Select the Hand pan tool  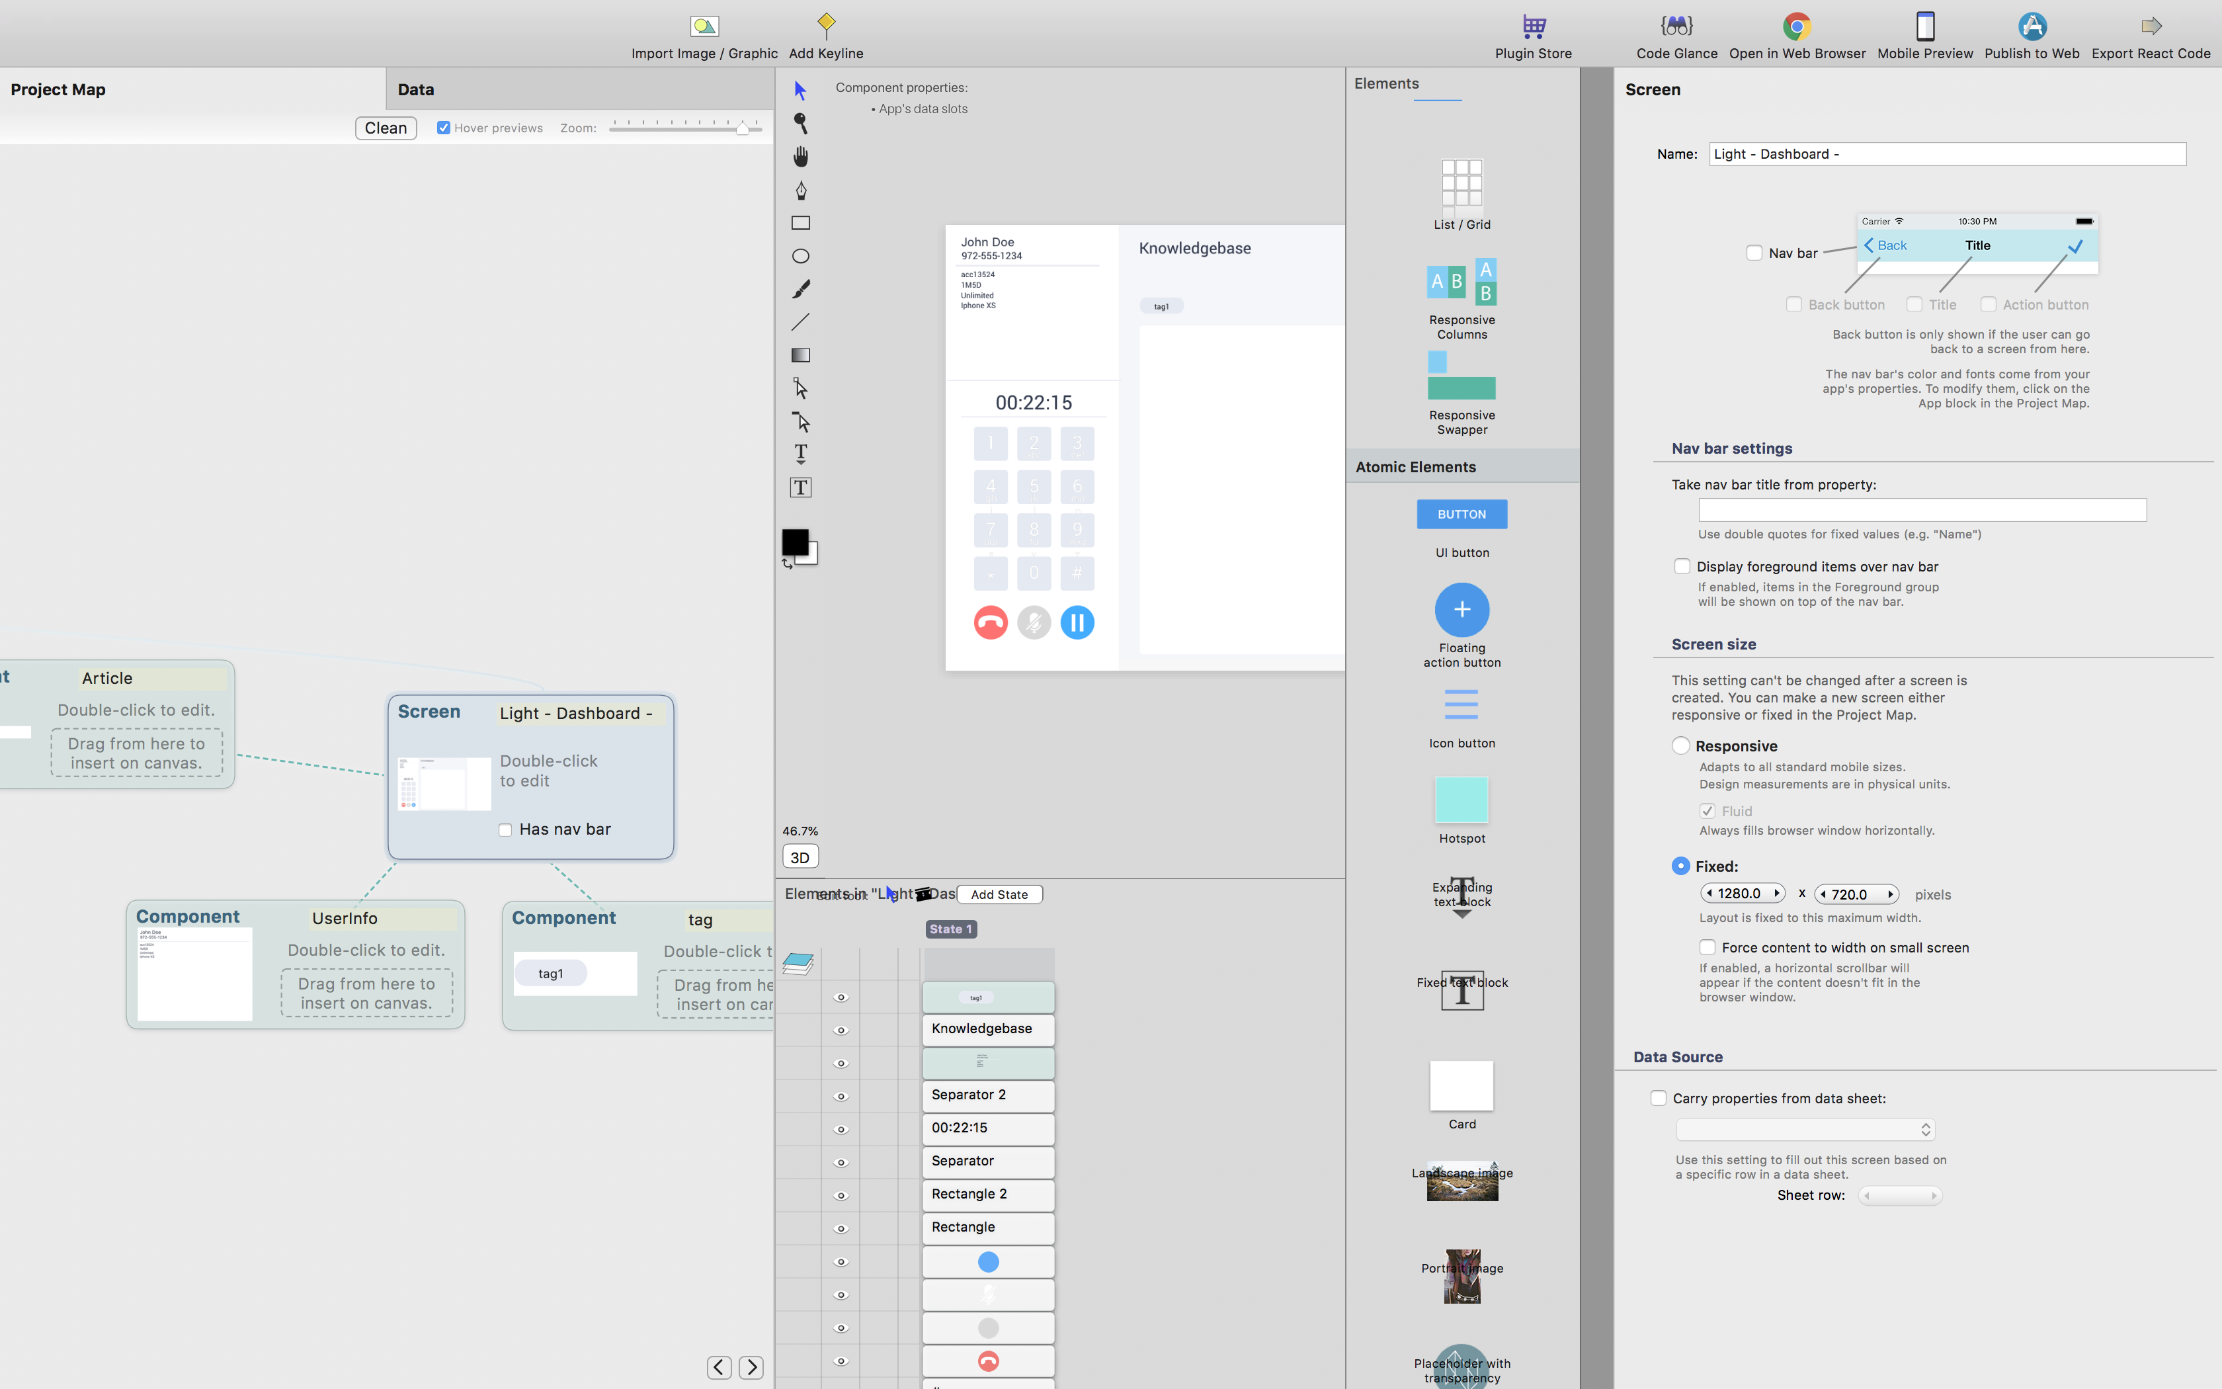pyautogui.click(x=801, y=157)
